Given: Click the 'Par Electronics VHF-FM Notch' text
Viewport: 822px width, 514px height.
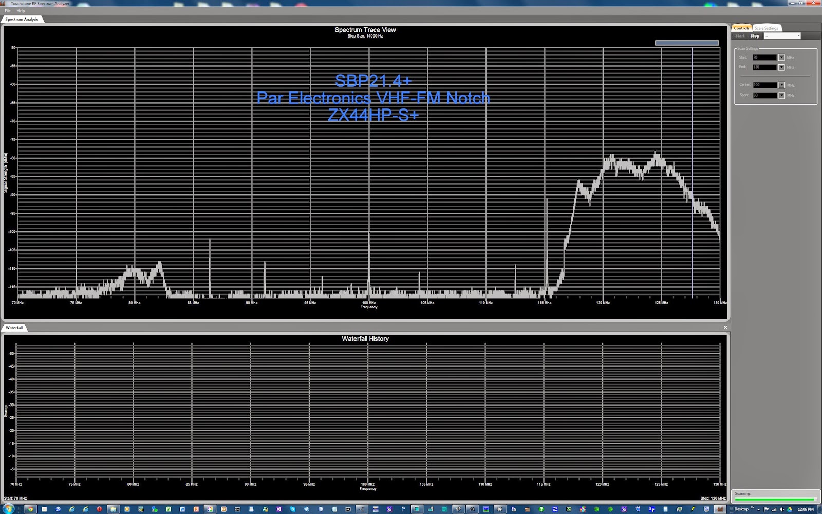Looking at the screenshot, I should tap(373, 98).
